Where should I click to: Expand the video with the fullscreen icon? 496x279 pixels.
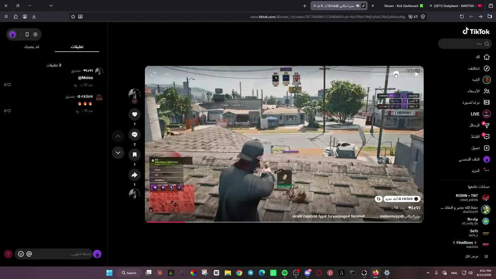coord(153,74)
